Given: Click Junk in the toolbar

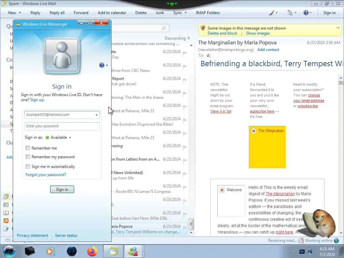Looking at the screenshot, I should point(160,13).
